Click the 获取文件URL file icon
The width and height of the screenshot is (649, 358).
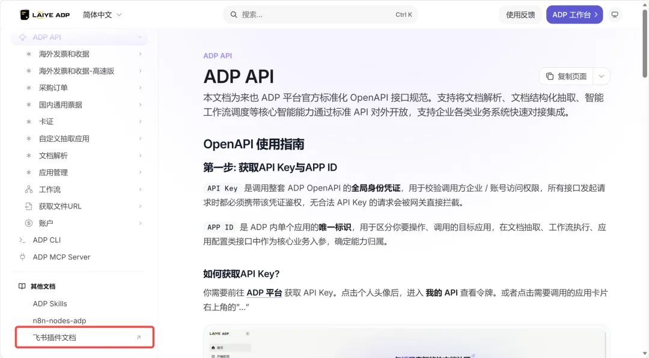click(29, 206)
